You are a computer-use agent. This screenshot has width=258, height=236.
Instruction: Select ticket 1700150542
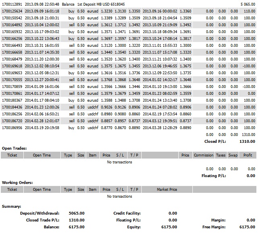(x=12, y=18)
